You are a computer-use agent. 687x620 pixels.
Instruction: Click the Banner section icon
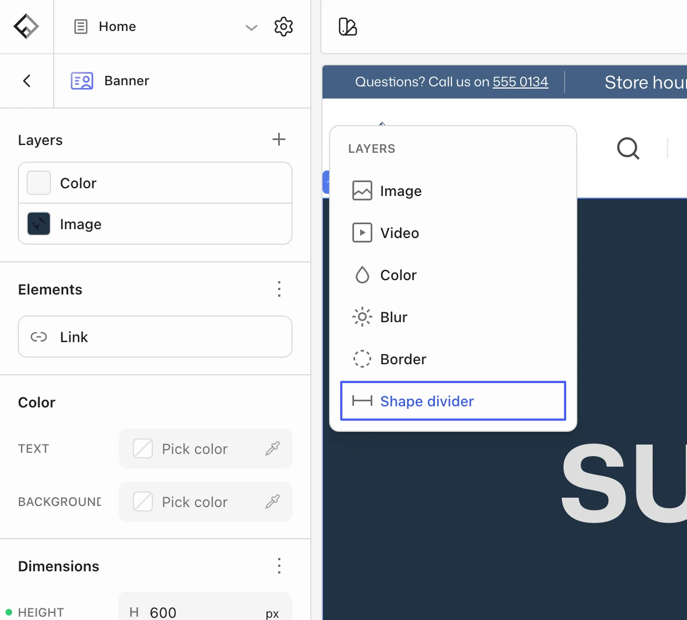click(82, 81)
